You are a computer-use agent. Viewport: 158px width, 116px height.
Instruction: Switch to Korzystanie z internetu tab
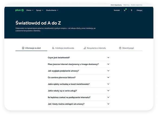(95, 48)
